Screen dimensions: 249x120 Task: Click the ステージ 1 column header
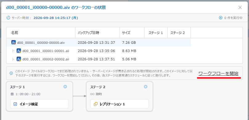156,33
